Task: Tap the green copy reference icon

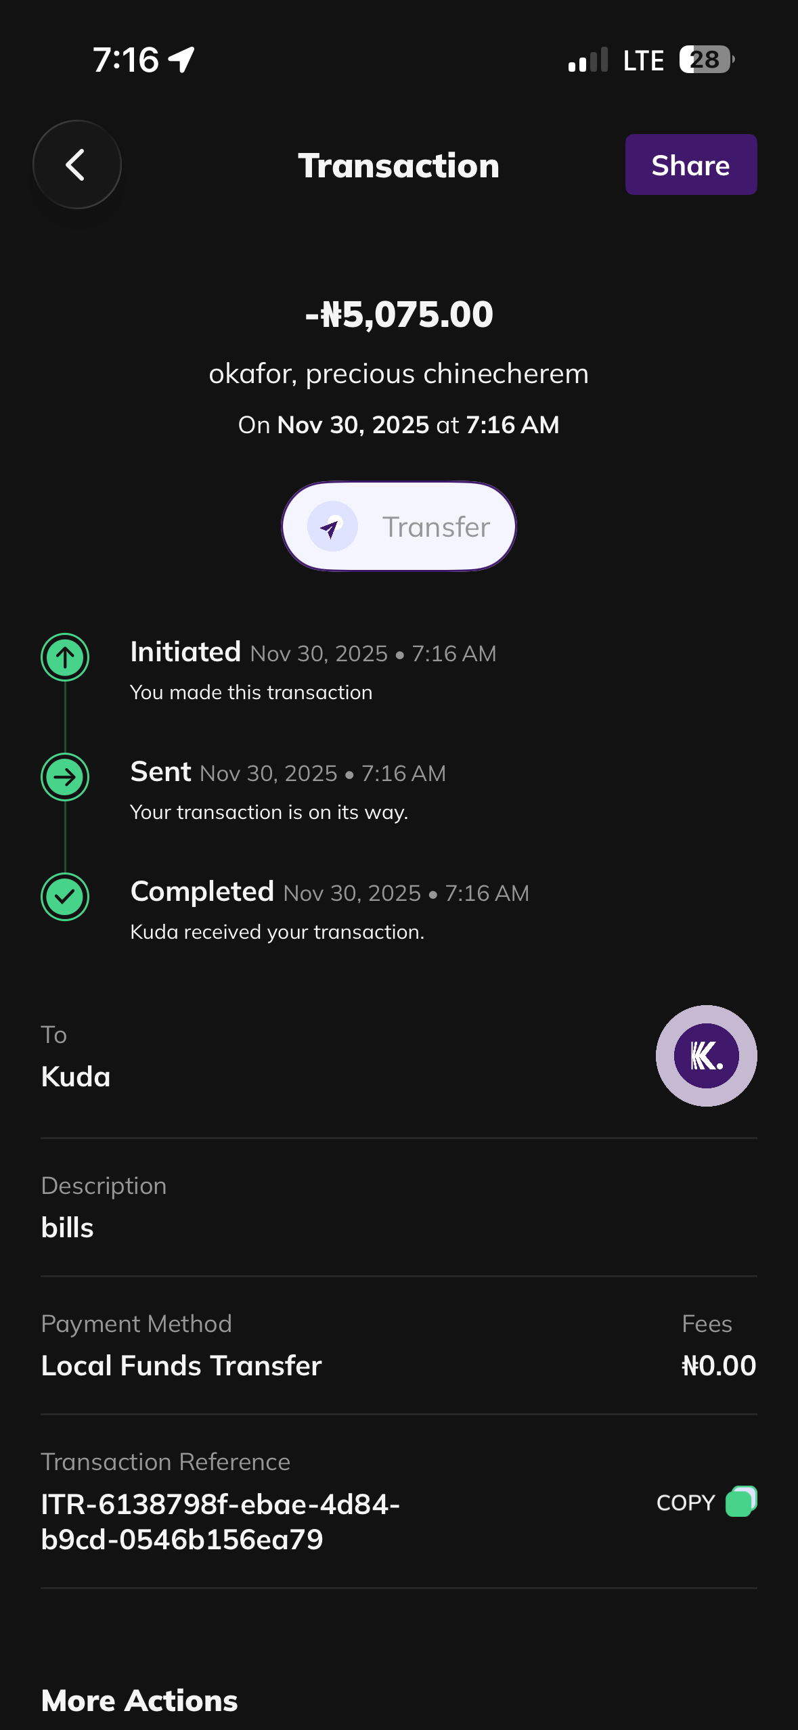Action: pyautogui.click(x=740, y=1502)
